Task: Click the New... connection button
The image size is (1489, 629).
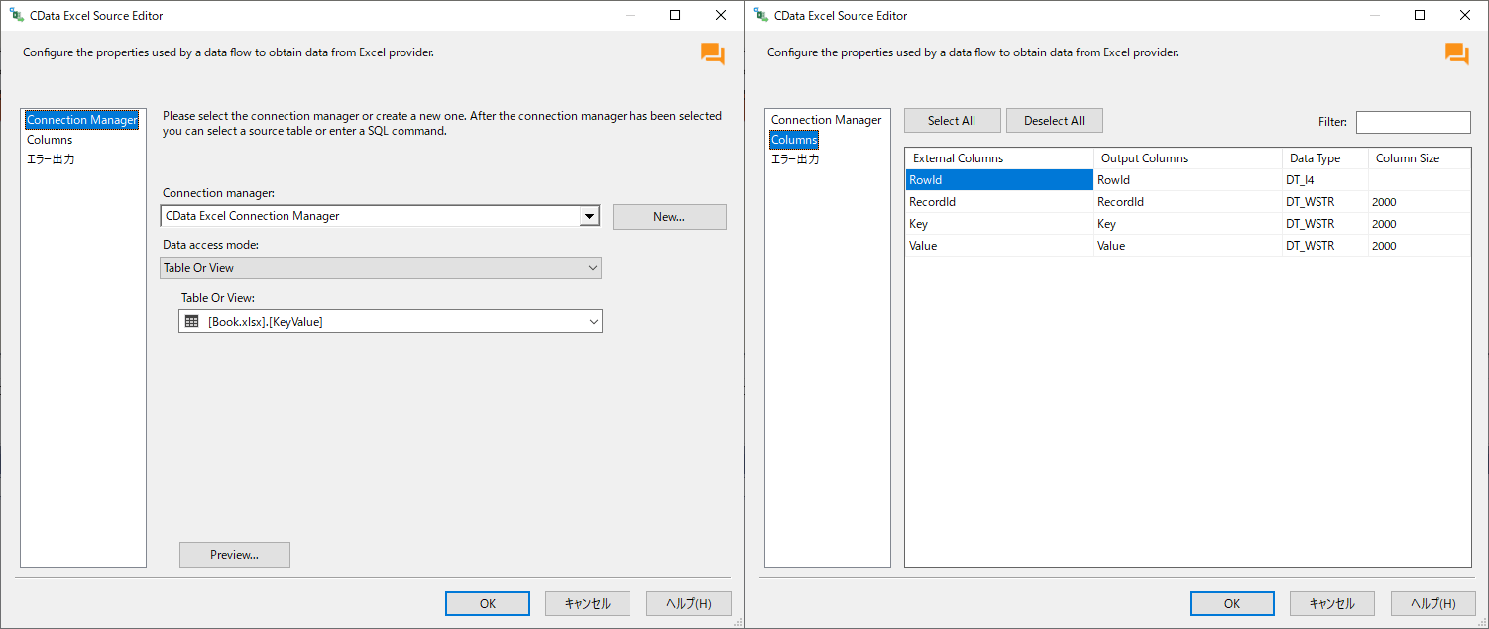Action: [x=669, y=217]
